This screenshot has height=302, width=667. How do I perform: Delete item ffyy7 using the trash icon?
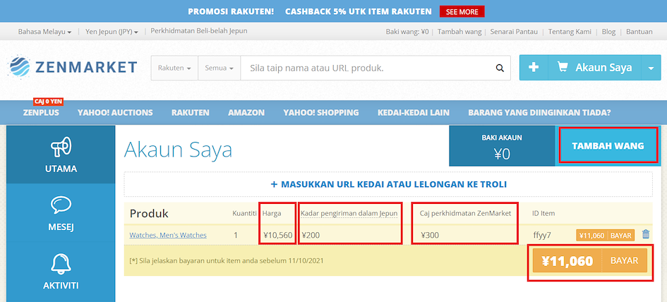point(646,234)
